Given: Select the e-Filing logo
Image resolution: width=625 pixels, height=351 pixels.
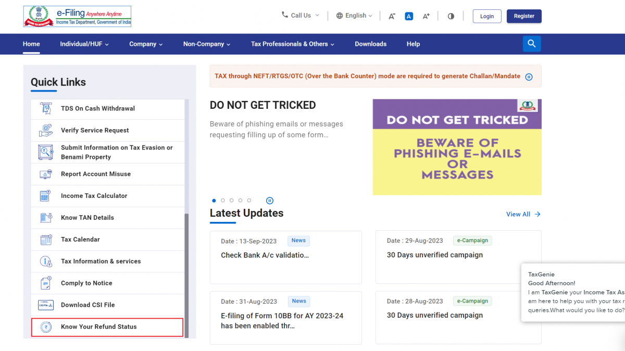Looking at the screenshot, I should click(77, 16).
